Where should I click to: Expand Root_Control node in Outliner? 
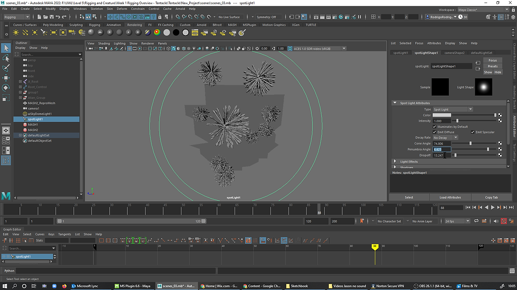[x=20, y=87]
